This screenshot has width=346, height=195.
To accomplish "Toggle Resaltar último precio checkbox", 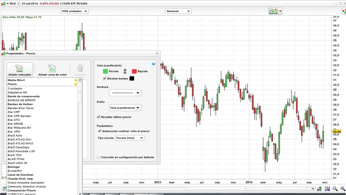I will click(98, 117).
